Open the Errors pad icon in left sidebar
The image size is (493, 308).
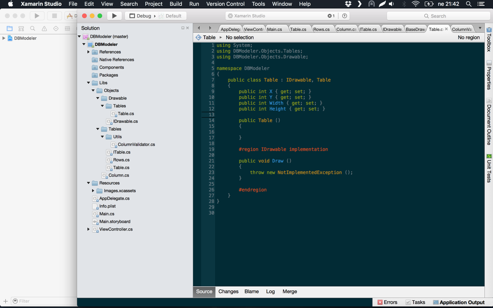44,28
